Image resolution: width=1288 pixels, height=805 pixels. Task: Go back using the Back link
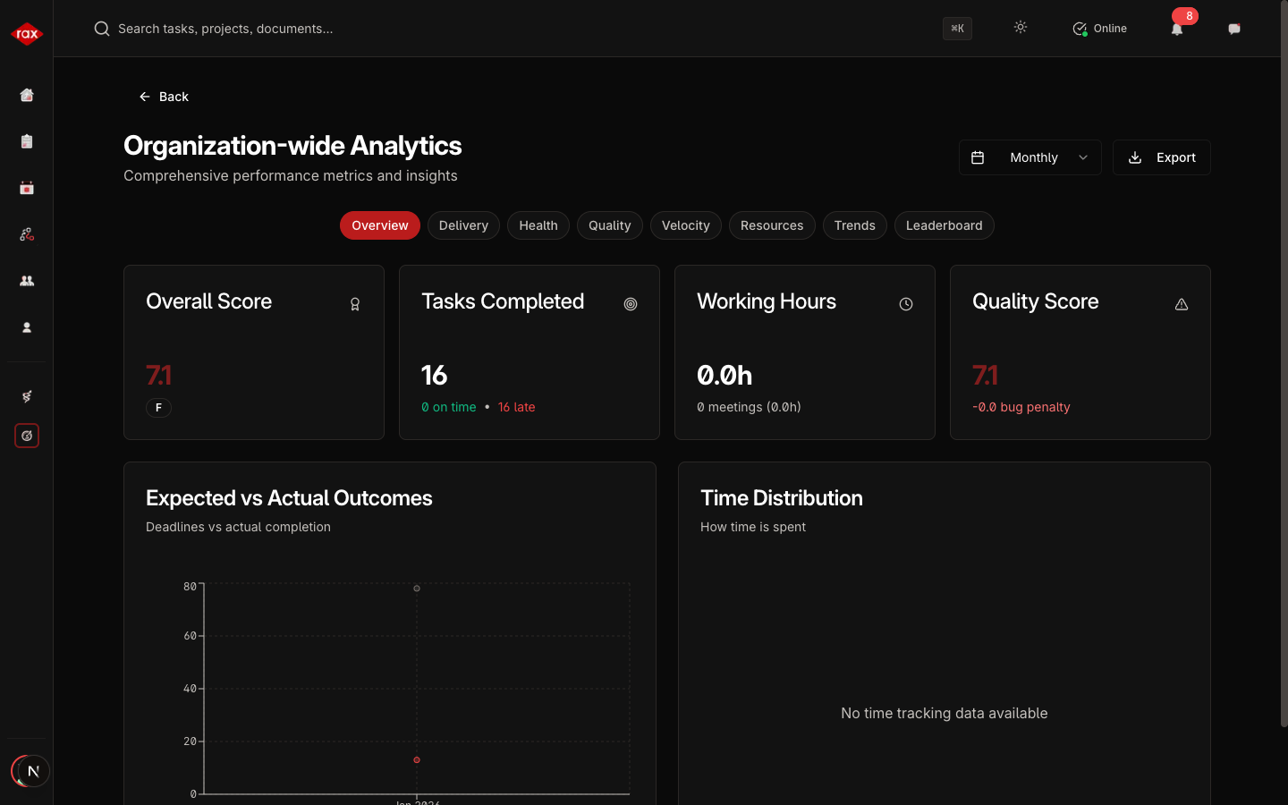[164, 97]
